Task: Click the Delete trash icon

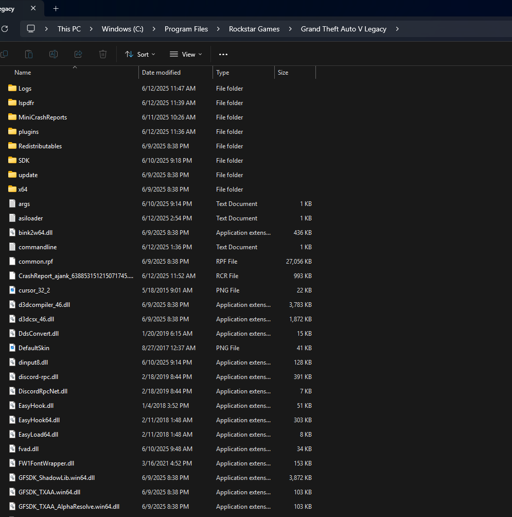Action: 103,54
